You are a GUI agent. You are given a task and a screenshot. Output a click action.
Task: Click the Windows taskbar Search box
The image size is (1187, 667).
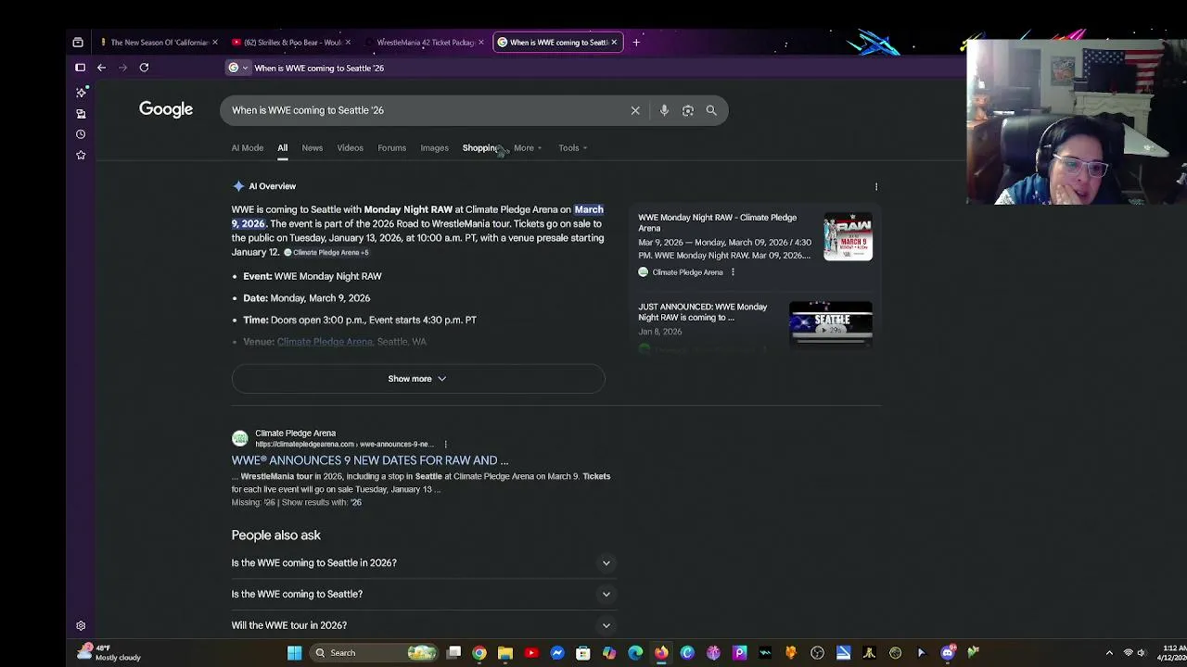(373, 653)
